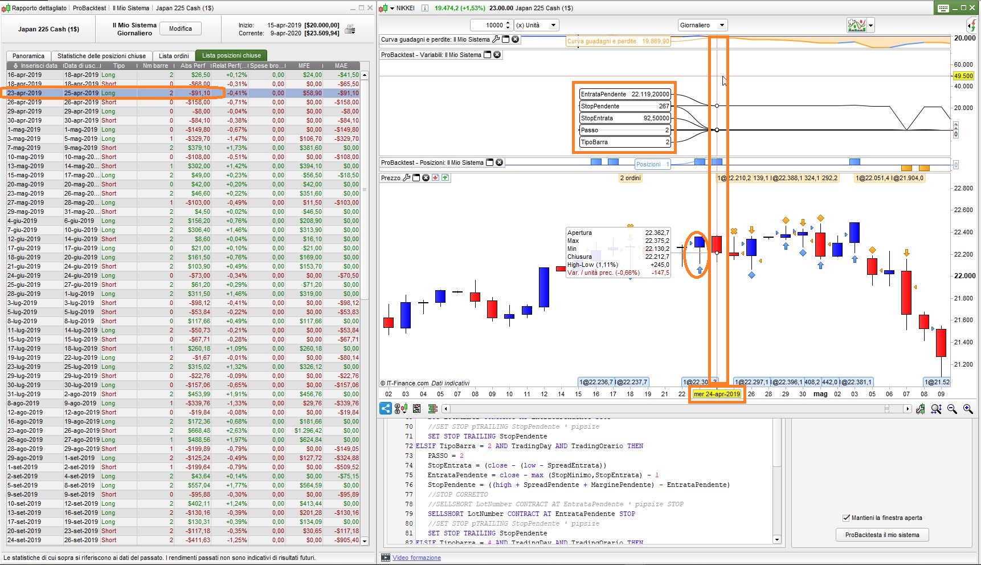Open the Video formazione link
The width and height of the screenshot is (981, 565).
click(416, 558)
